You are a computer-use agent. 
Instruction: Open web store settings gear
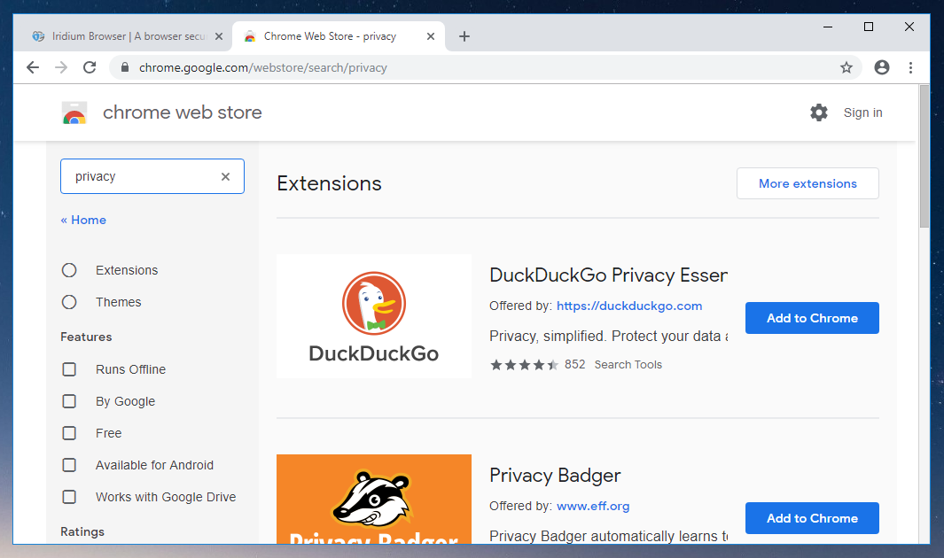click(x=819, y=112)
